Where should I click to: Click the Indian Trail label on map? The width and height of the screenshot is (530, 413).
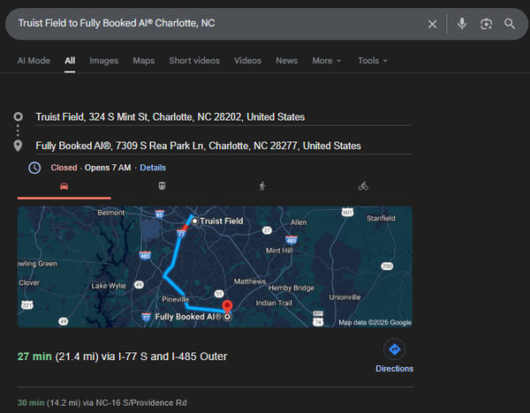coord(274,303)
